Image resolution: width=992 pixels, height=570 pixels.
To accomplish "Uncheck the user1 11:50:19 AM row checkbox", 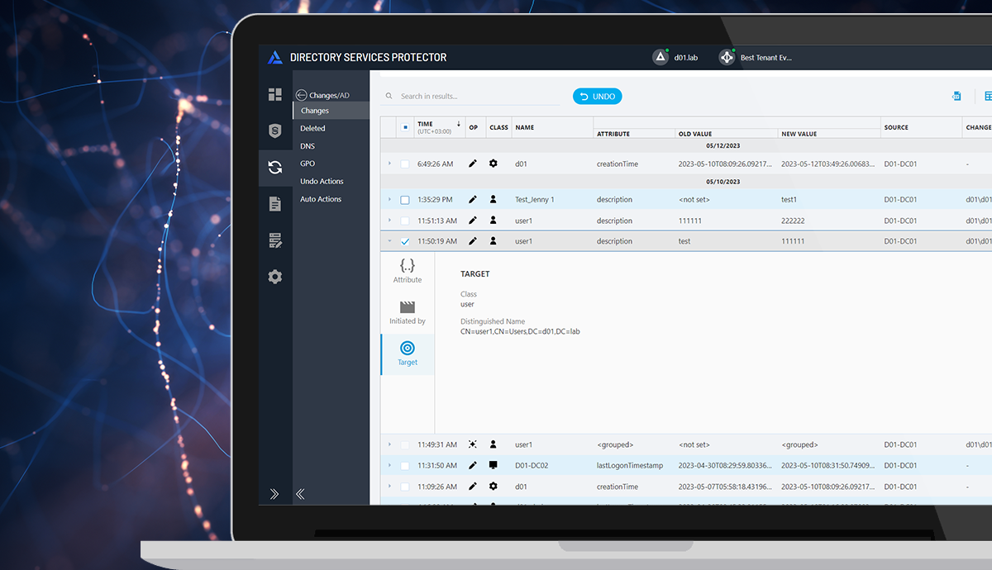I will pyautogui.click(x=405, y=242).
